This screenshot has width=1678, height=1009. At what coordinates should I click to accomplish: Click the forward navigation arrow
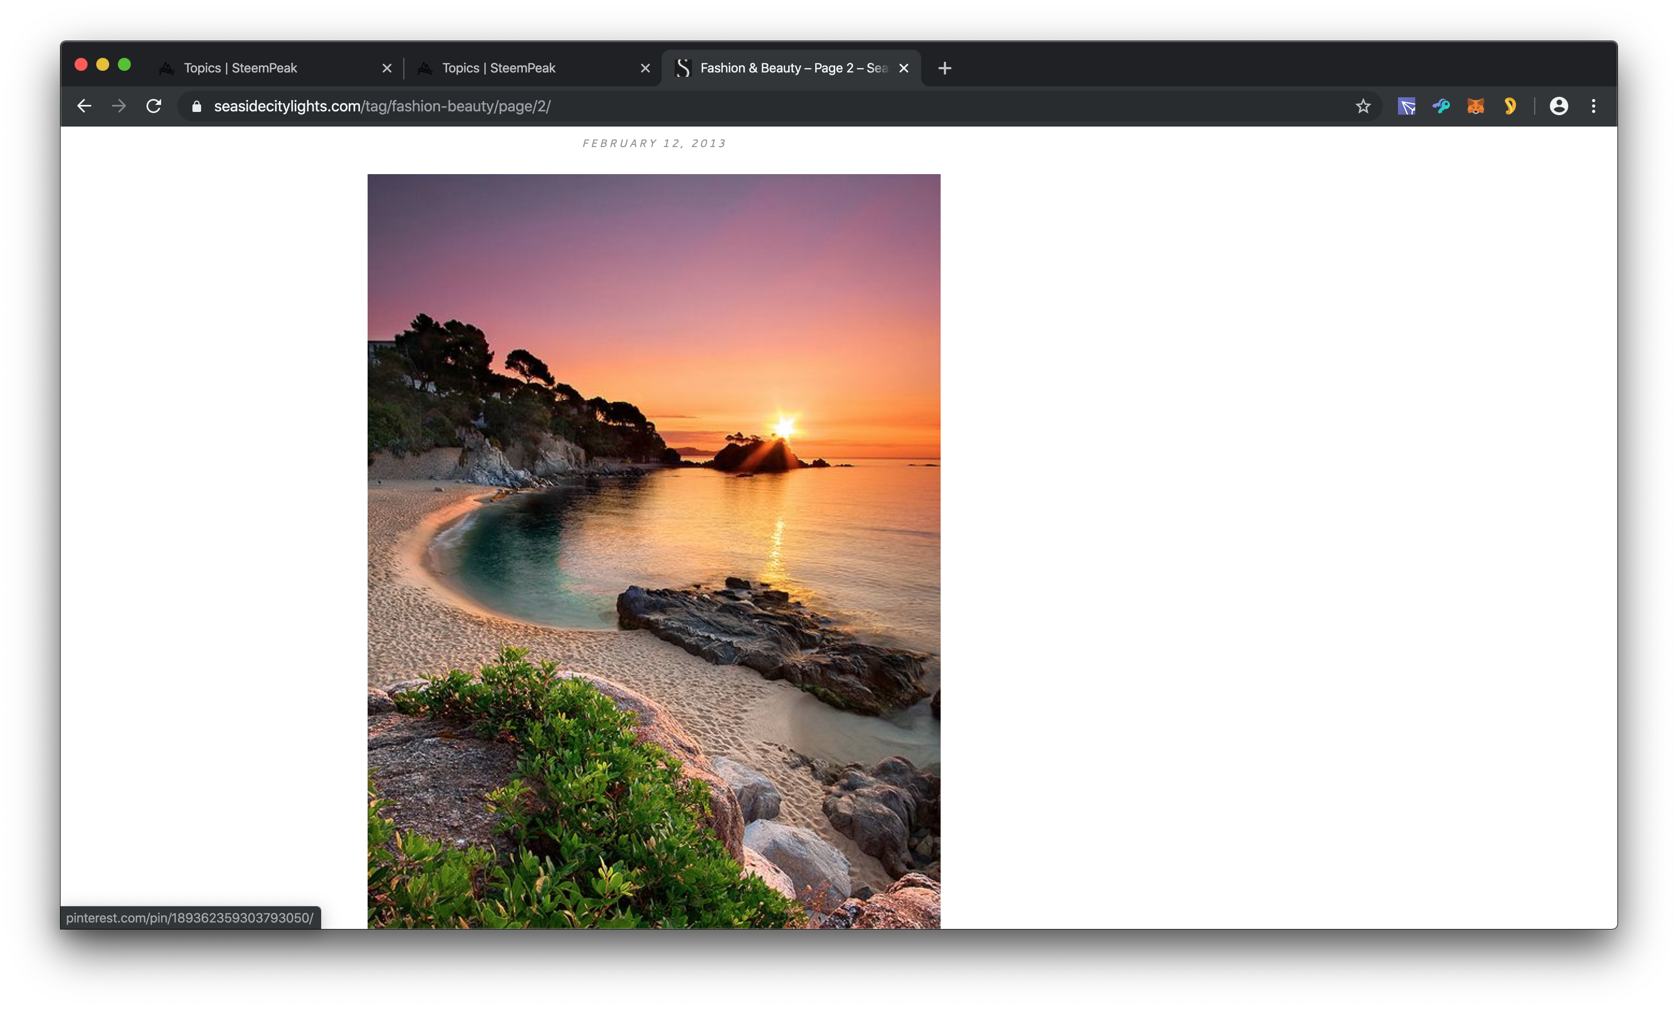pos(119,106)
